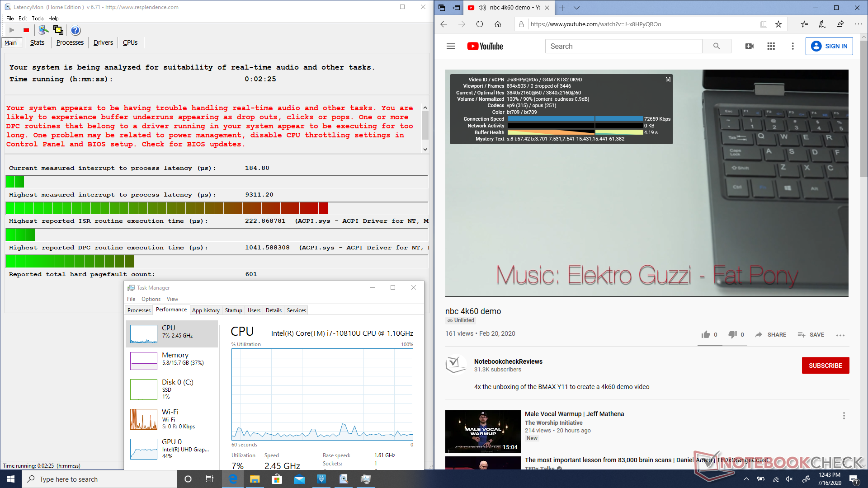
Task: Click the YouTube SIGN IN button
Action: 829,46
